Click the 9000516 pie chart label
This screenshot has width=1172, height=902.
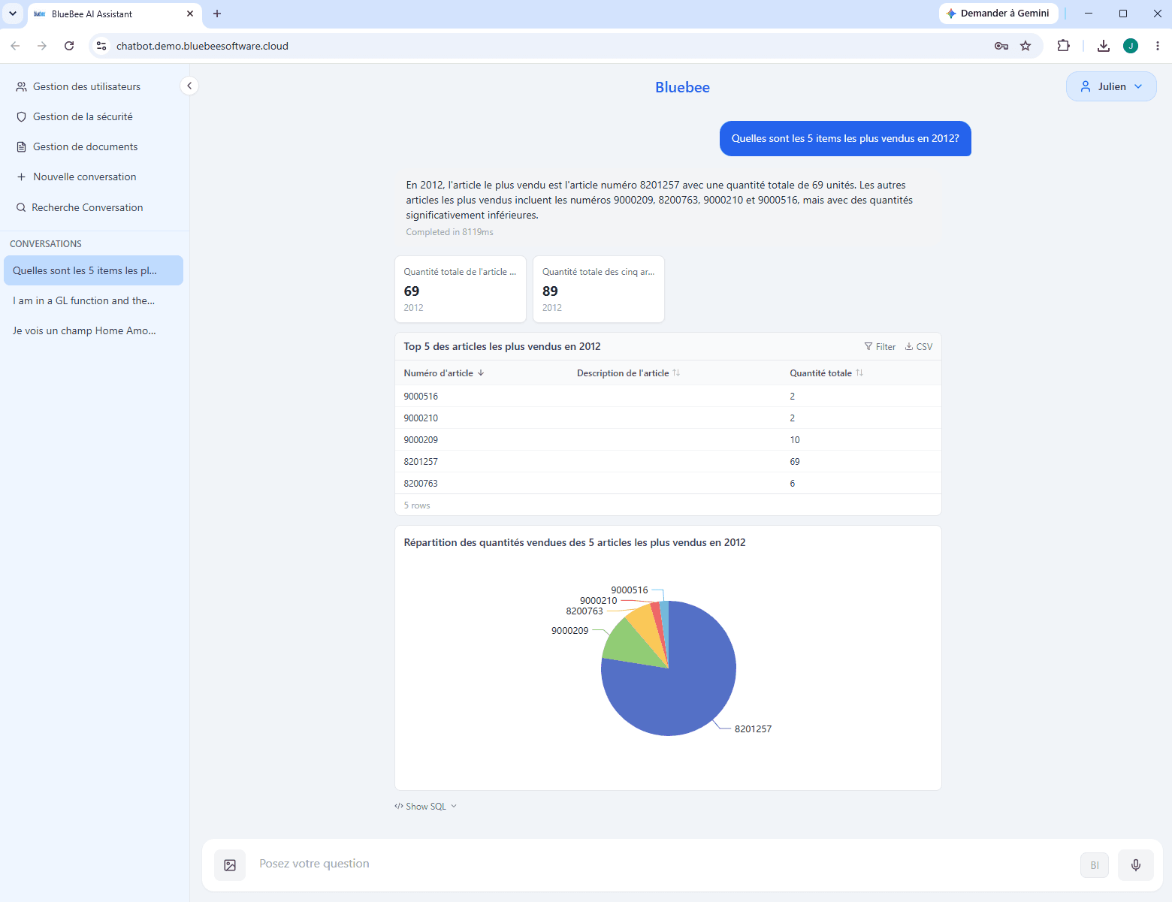click(630, 590)
